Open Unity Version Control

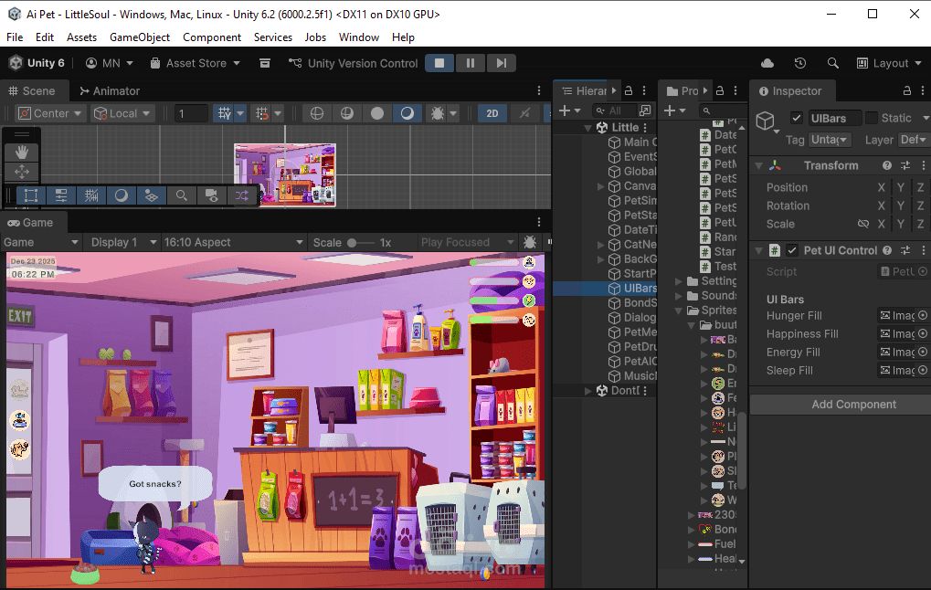(353, 63)
